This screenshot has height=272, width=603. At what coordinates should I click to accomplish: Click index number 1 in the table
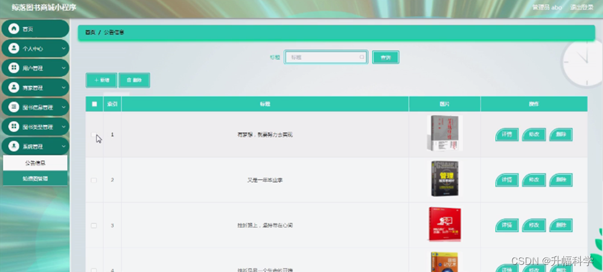112,135
